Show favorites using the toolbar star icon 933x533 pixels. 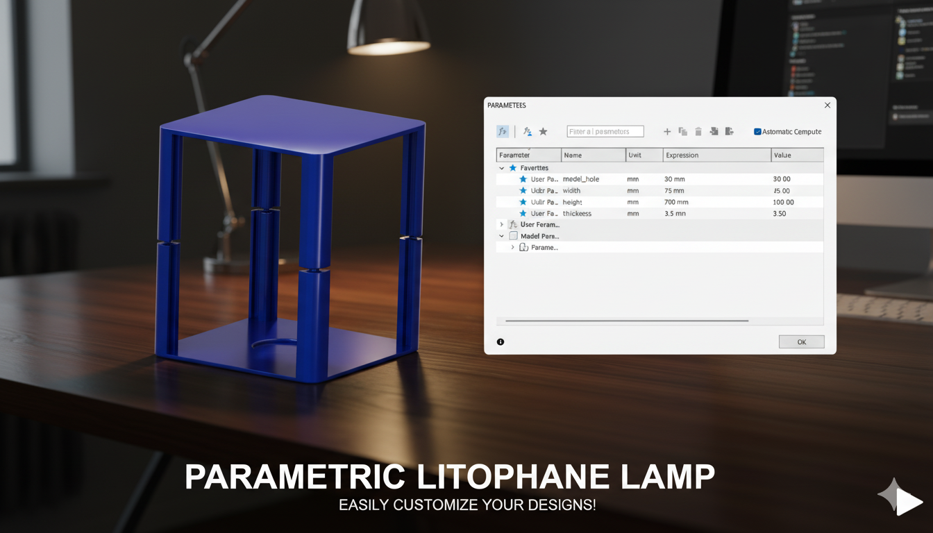[544, 131]
